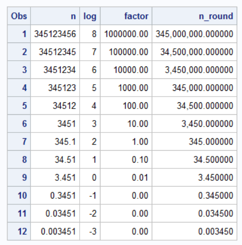This screenshot has height=245, width=242.
Task: Click n_round value 0.345000
Action: [x=194, y=195]
